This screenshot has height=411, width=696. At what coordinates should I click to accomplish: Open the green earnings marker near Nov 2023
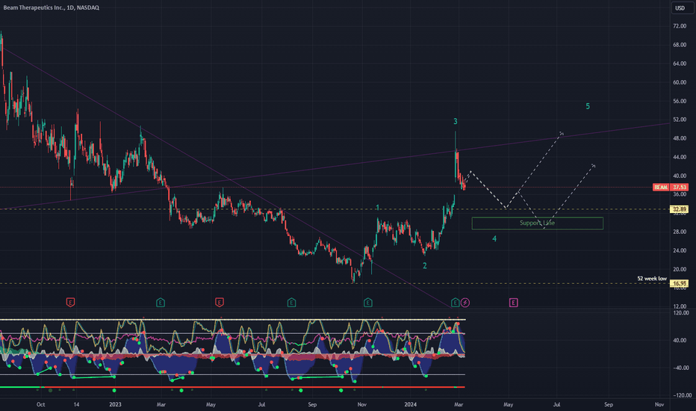(368, 303)
